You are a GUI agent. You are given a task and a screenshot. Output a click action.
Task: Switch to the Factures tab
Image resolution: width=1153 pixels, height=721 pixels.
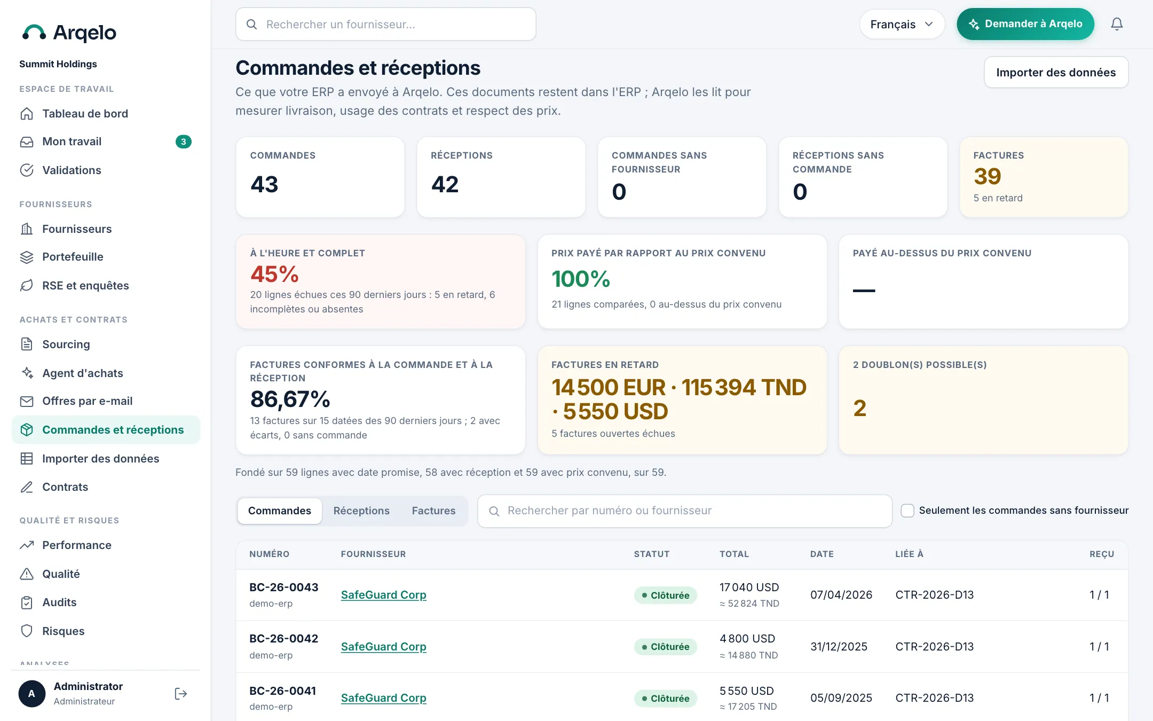coord(433,511)
